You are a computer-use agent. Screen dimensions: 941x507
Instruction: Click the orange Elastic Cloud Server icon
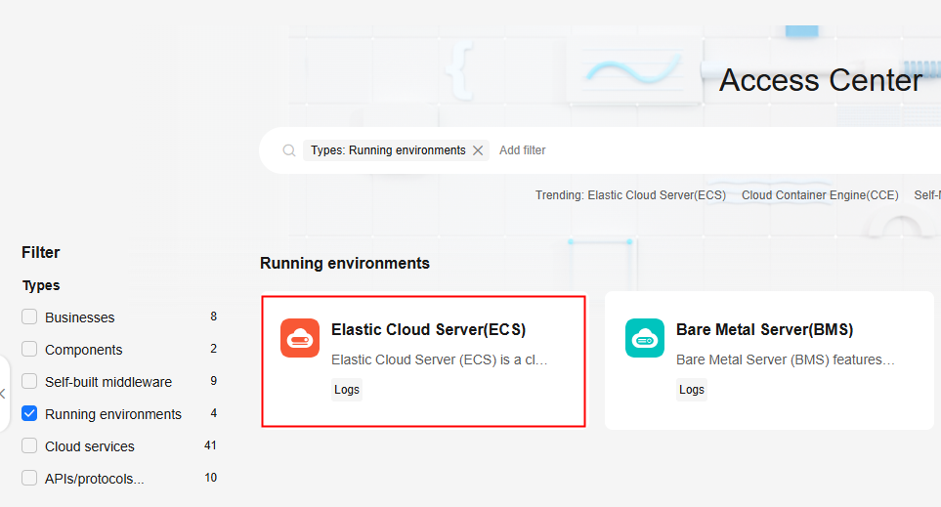coord(299,338)
